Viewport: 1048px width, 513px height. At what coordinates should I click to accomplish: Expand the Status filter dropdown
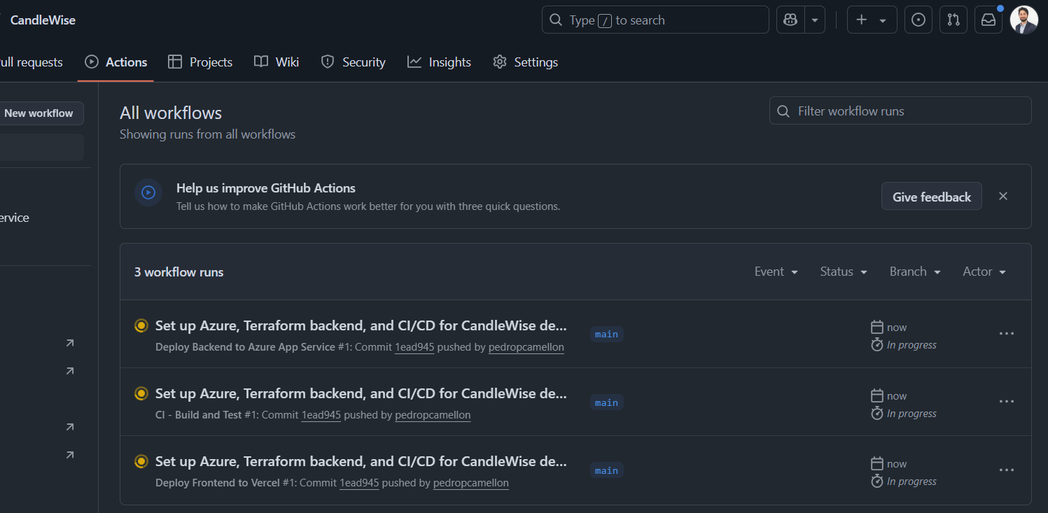point(843,272)
